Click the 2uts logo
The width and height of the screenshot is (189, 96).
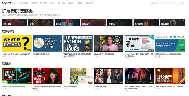(7, 3)
